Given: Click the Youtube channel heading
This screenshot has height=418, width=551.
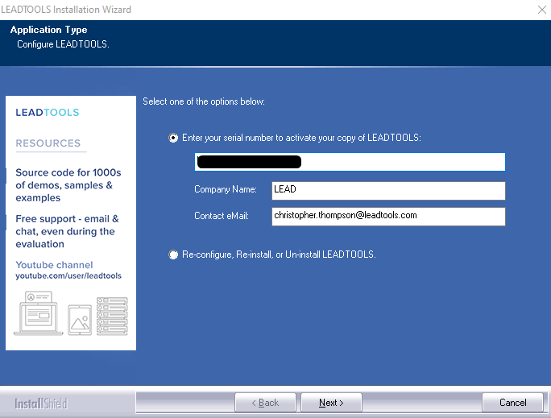Looking at the screenshot, I should click(55, 265).
